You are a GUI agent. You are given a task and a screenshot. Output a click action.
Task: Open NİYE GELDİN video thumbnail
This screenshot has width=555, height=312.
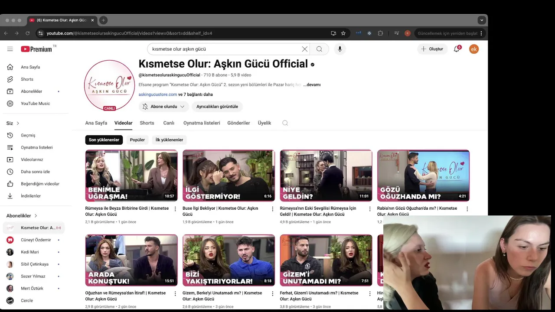326,175
